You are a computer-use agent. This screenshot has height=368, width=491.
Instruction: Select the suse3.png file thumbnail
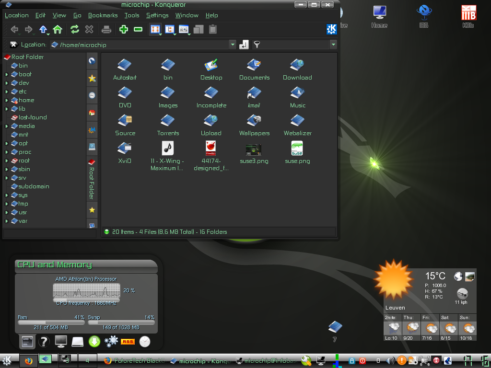254,149
